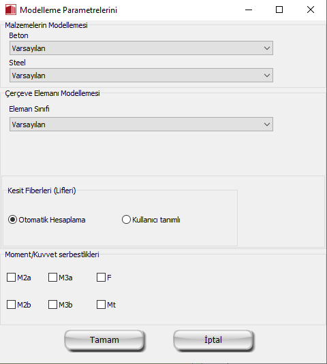Viewport: 327px width, 364px height.
Task: Toggle the M2b checkbox
Action: click(x=11, y=304)
